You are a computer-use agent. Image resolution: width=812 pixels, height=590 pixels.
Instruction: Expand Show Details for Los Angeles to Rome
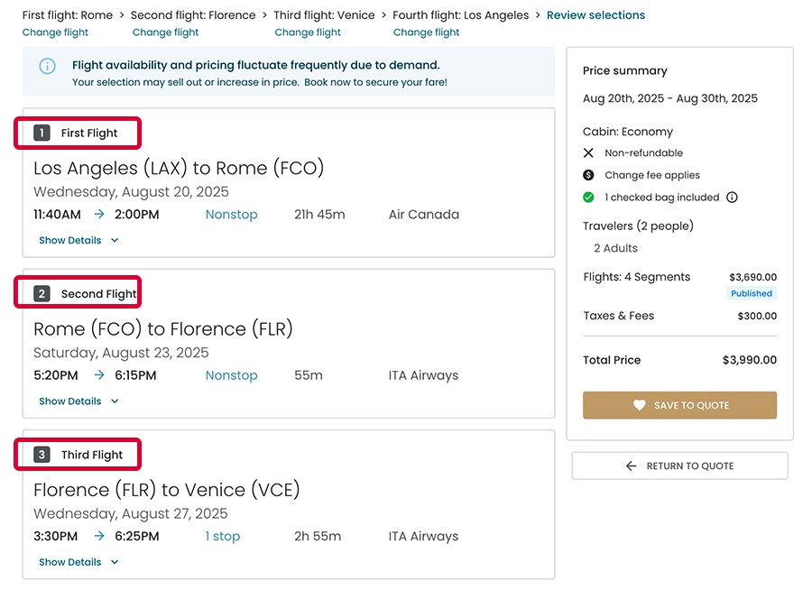[78, 241]
